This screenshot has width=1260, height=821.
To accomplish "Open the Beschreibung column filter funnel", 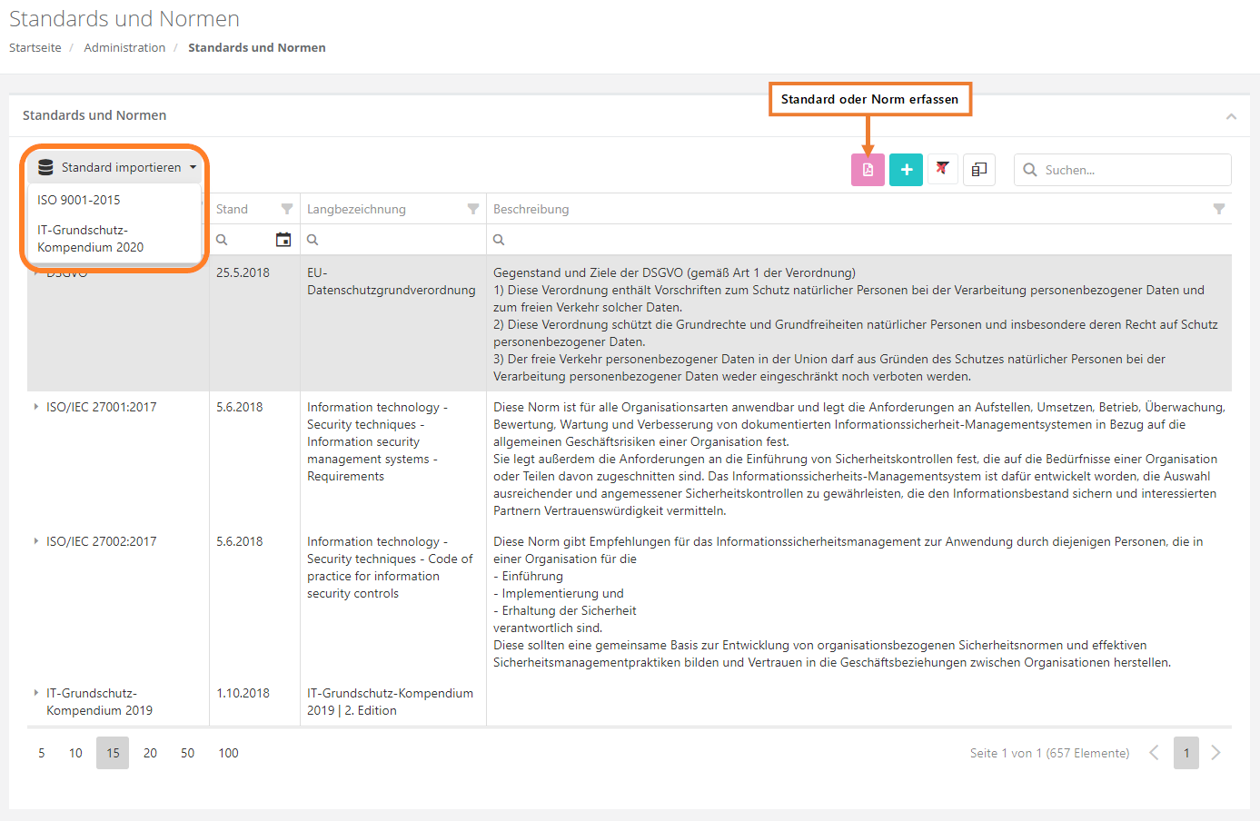I will coord(1219,209).
